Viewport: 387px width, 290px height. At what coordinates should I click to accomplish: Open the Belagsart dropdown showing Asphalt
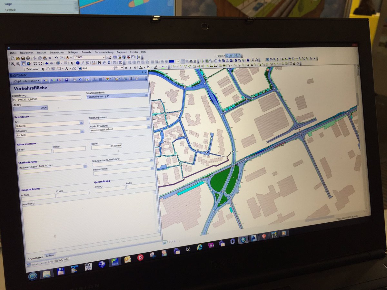(82, 131)
